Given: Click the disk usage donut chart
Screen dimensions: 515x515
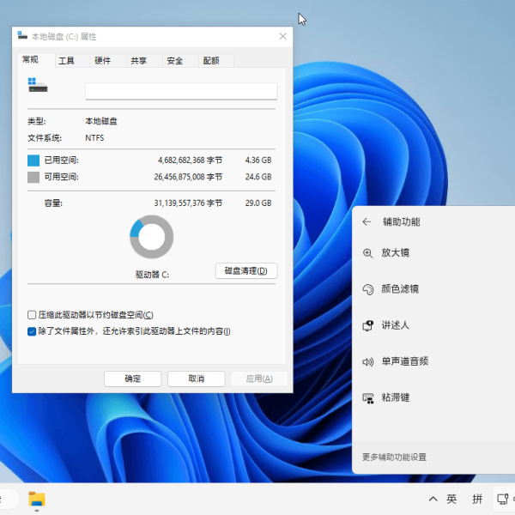Looking at the screenshot, I should tap(151, 237).
